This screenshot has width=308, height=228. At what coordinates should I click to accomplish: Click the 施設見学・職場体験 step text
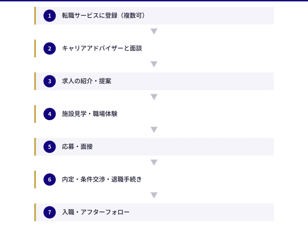[x=90, y=114]
